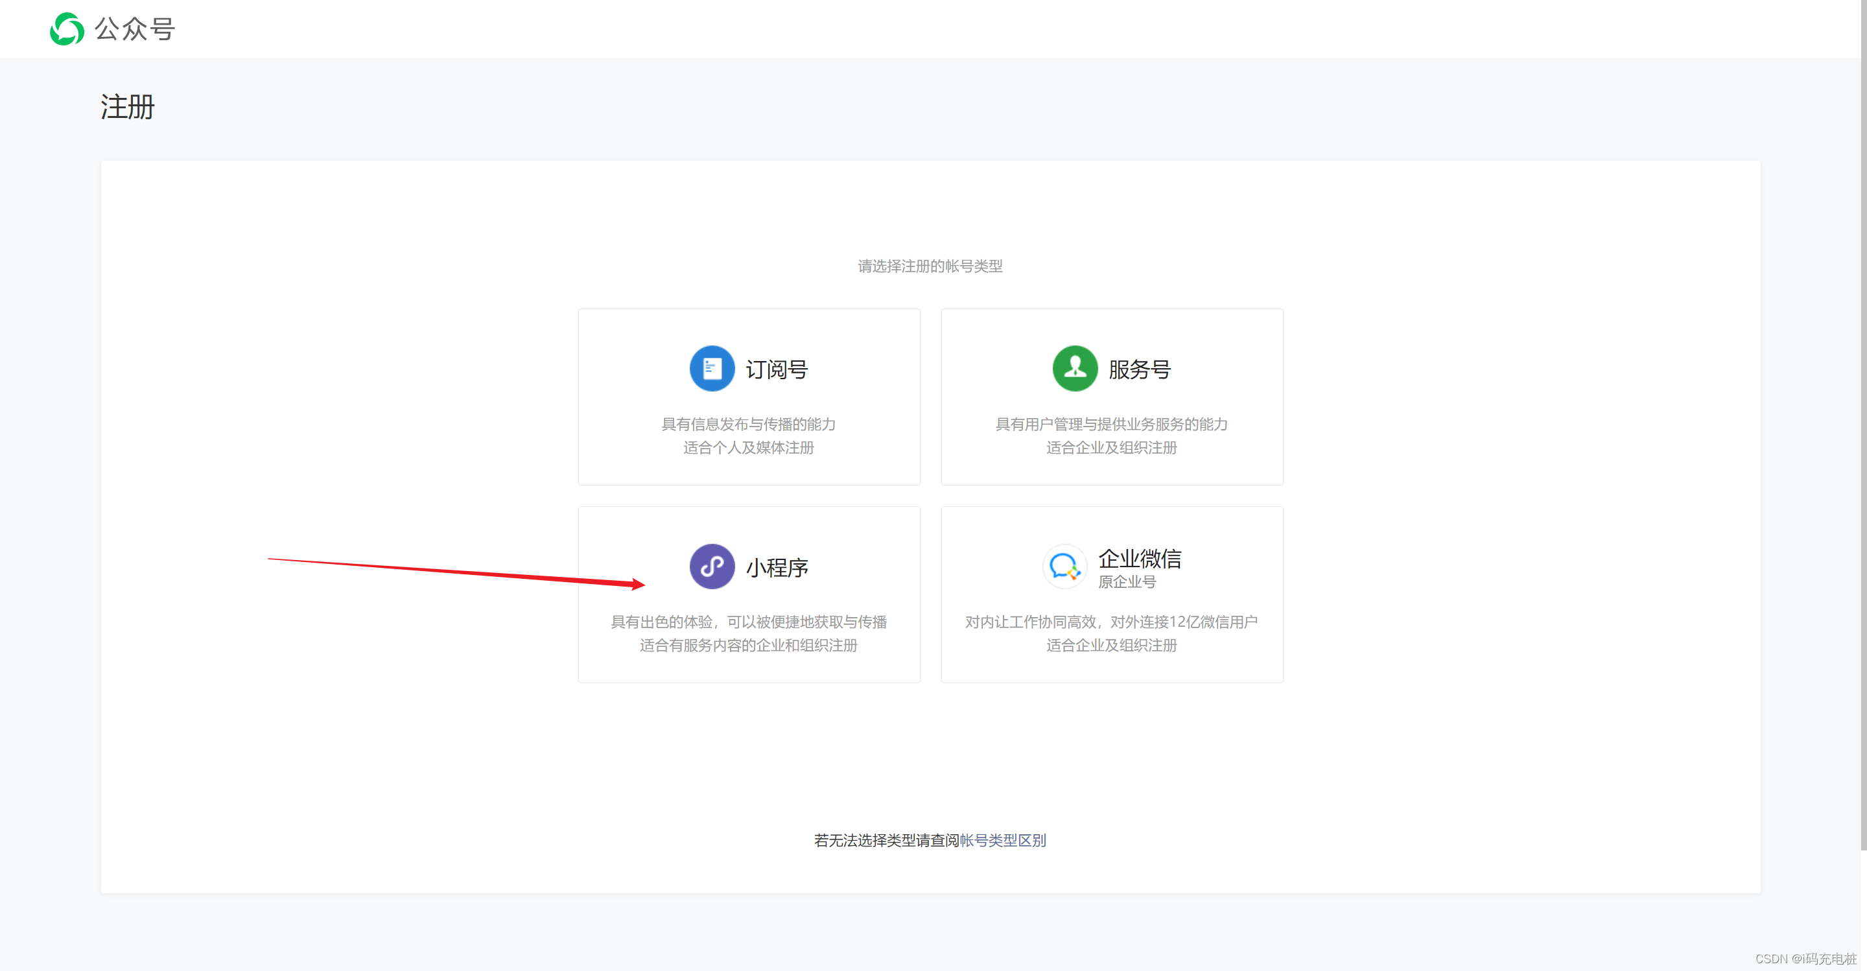Image resolution: width=1867 pixels, height=971 pixels.
Task: Click the 原企业号 subtitle text
Action: tap(1127, 581)
